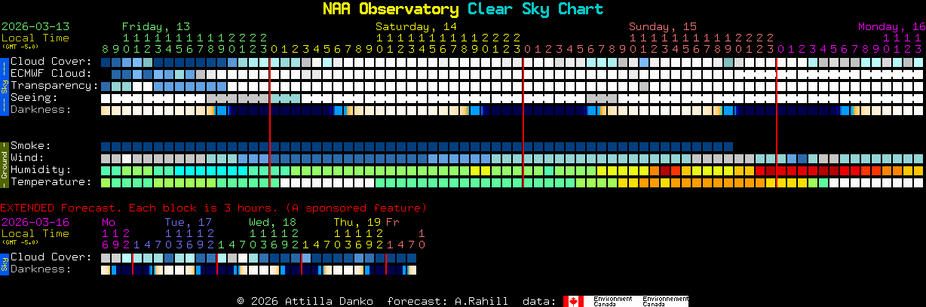Click the '2026-03-13' date text

(35, 26)
